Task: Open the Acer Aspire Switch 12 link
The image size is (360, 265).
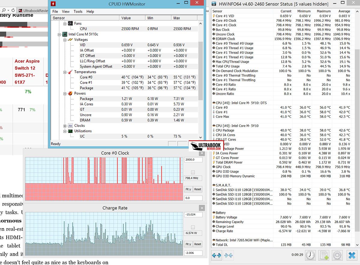Action: (27, 72)
